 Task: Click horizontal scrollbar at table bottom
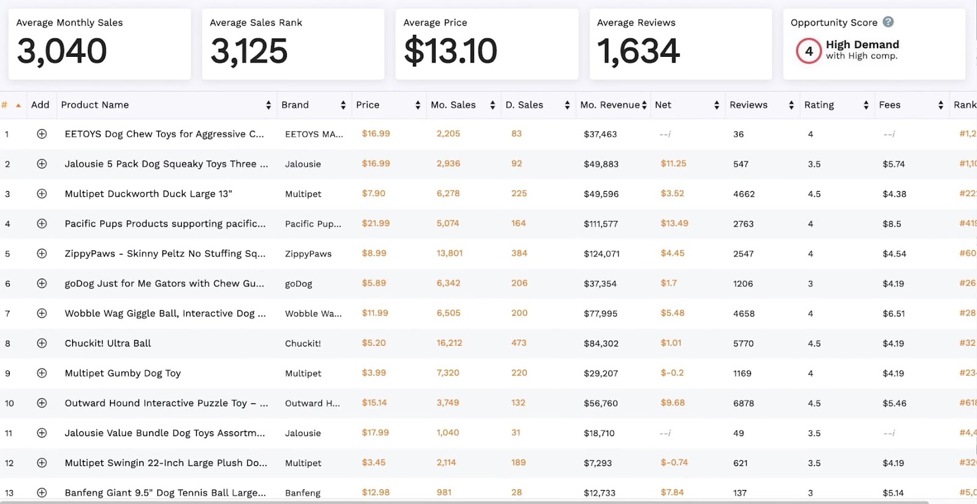pos(464,502)
